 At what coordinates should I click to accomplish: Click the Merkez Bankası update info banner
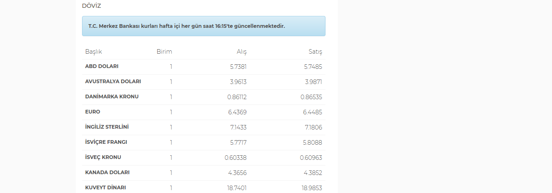coord(204,26)
